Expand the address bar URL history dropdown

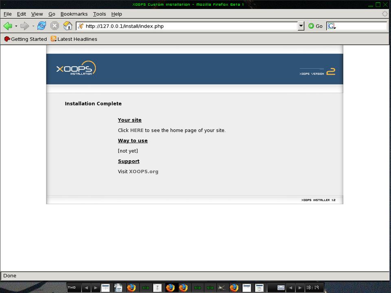pyautogui.click(x=301, y=26)
